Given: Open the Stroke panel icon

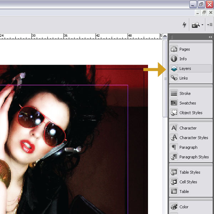Looking at the screenshot, I should pos(174,93).
